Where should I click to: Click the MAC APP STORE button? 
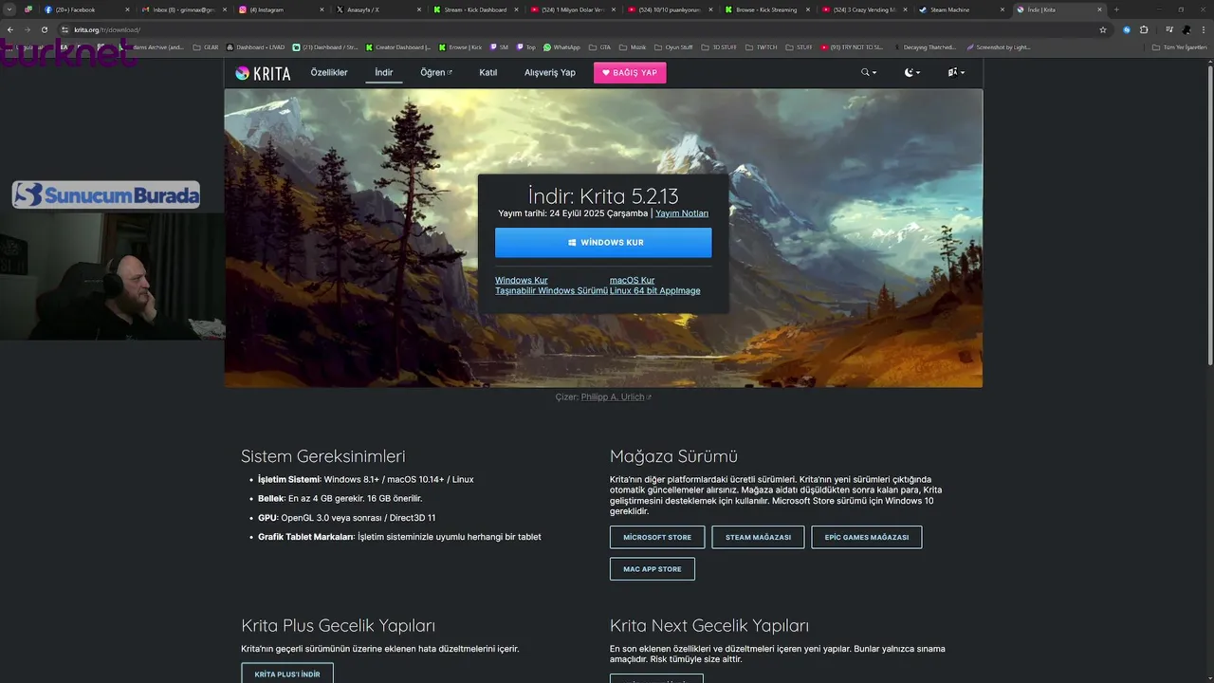click(653, 569)
